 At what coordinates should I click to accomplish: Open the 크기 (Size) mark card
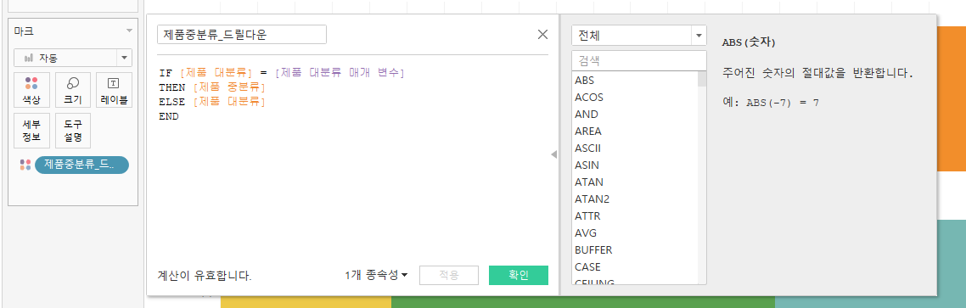(x=73, y=90)
